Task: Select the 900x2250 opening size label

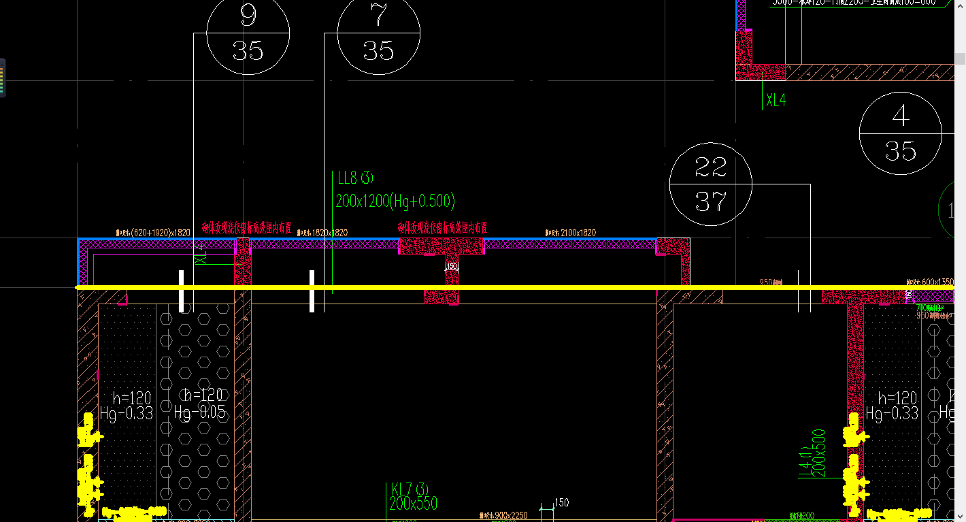Action: pyautogui.click(x=503, y=516)
